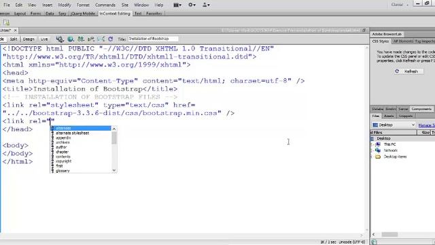The height and width of the screenshot is (245, 435).
Task: Open the View menu
Action: 32,5
